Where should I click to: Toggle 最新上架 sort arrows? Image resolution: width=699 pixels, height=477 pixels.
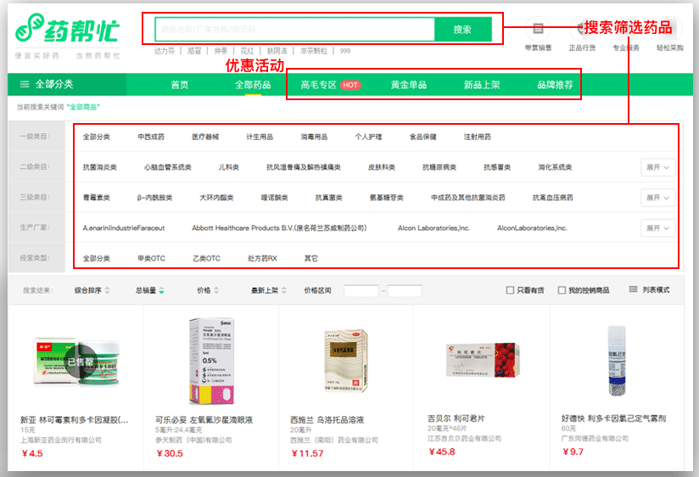click(x=284, y=290)
